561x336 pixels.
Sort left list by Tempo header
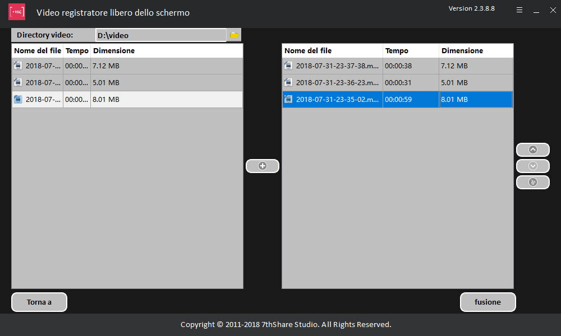(77, 51)
